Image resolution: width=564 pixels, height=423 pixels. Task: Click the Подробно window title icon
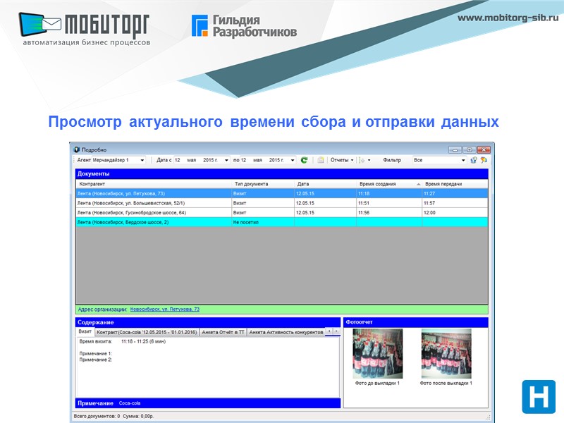(76, 149)
